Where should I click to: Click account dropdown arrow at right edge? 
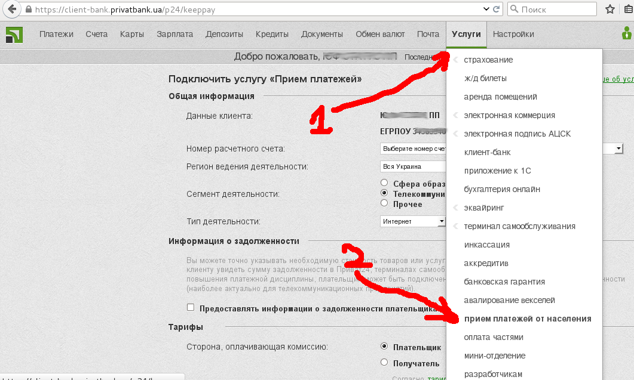[x=618, y=149]
